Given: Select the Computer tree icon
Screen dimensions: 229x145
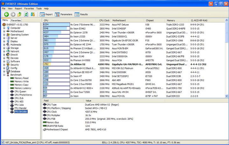Looking at the screenshot, I should 8,28.
